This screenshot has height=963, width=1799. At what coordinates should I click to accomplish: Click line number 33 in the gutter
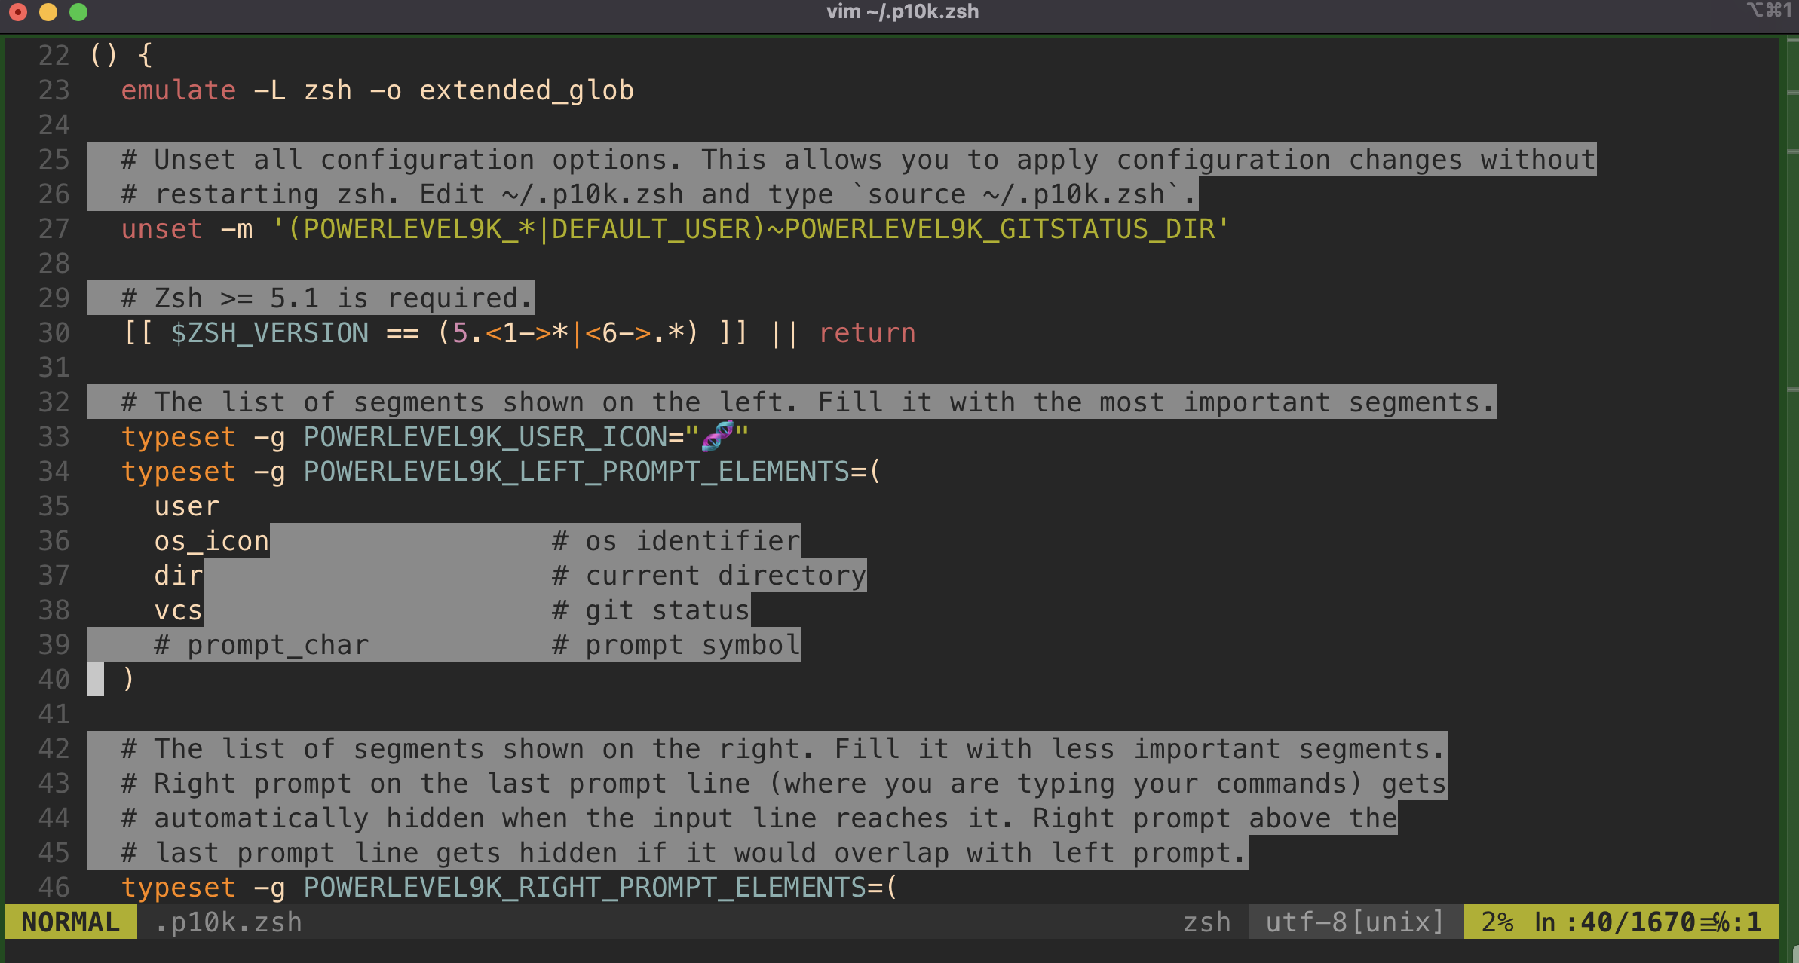tap(54, 437)
